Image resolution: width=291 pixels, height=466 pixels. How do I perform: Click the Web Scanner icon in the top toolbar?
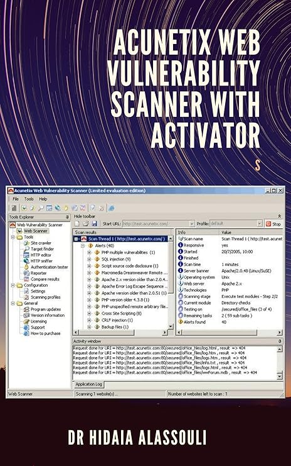pos(24,208)
